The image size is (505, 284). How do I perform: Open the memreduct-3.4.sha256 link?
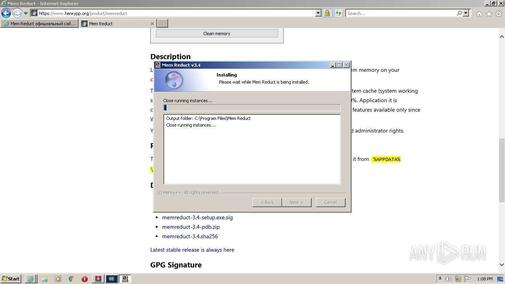[190, 236]
